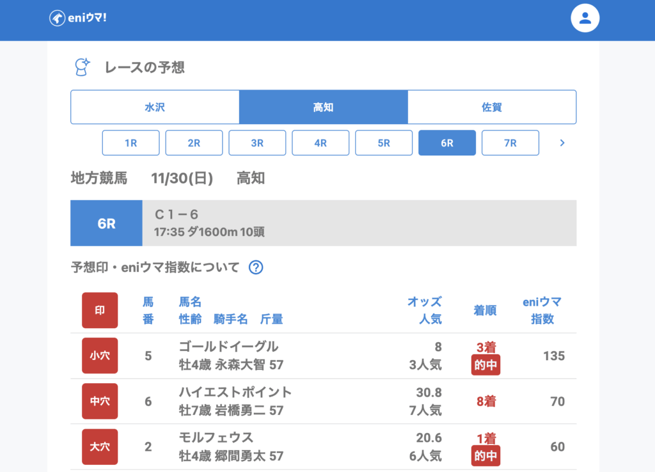Select the 7R race button
The width and height of the screenshot is (655, 472).
pyautogui.click(x=510, y=143)
